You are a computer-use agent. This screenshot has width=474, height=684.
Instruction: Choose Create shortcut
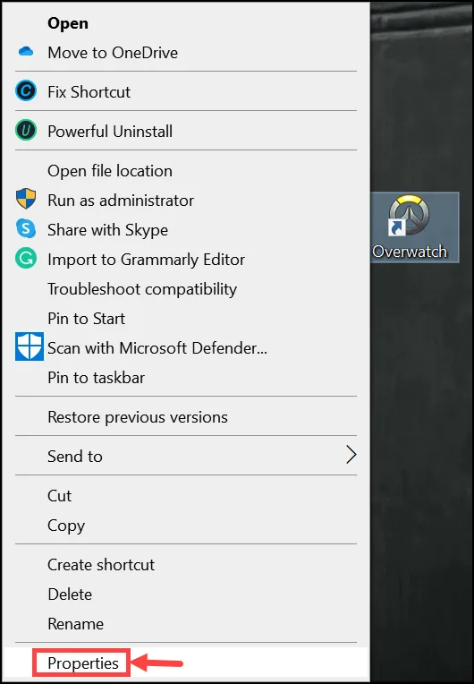click(x=186, y=564)
